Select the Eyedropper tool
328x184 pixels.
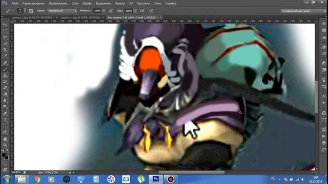pyautogui.click(x=5, y=56)
